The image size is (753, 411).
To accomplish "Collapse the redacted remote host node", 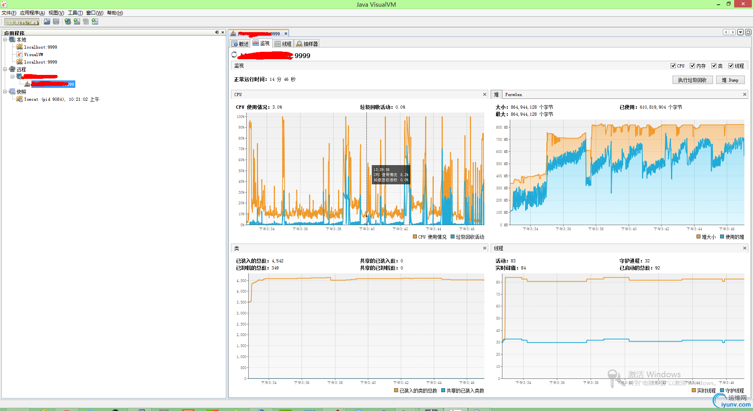I will point(13,76).
